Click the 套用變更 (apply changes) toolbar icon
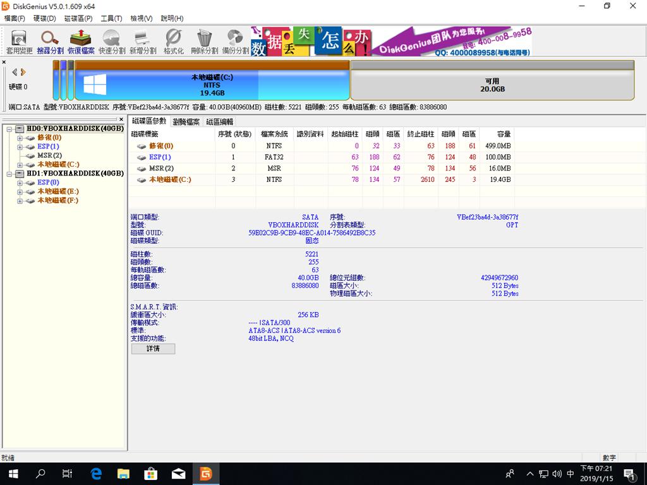 (x=19, y=42)
